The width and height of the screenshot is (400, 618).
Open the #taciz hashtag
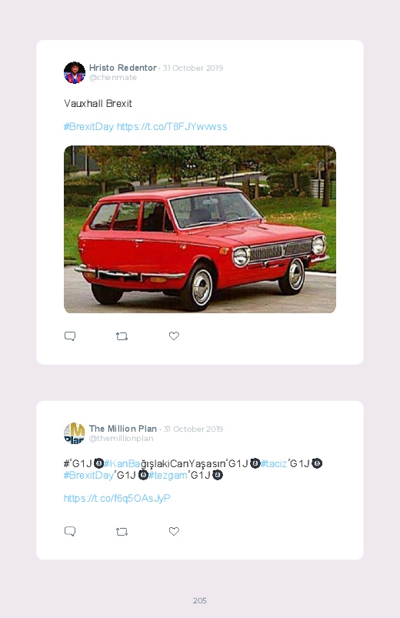click(274, 463)
